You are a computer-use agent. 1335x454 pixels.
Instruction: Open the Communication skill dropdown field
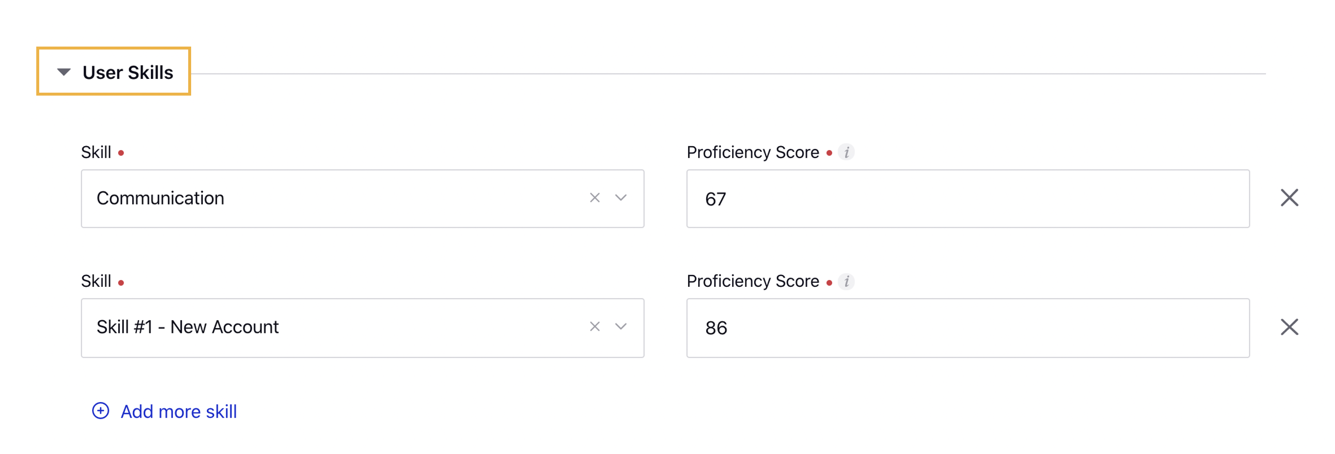(362, 199)
